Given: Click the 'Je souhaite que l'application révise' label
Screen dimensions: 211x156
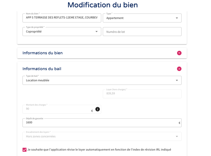Looking at the screenshot, I should point(99,150).
